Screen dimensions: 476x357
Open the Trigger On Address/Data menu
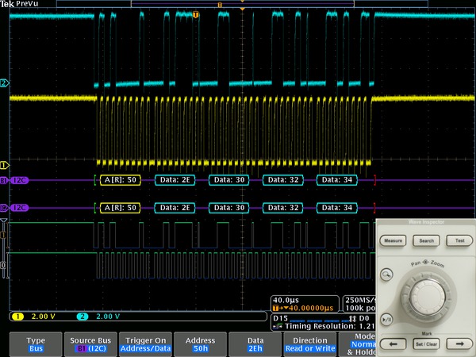point(144,344)
